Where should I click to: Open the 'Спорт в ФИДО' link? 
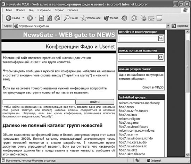pyautogui.click(x=153, y=87)
